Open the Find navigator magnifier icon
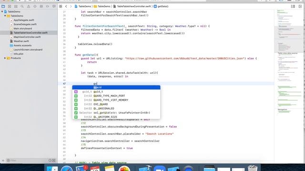The image size is (305, 171). [x=22, y=6]
